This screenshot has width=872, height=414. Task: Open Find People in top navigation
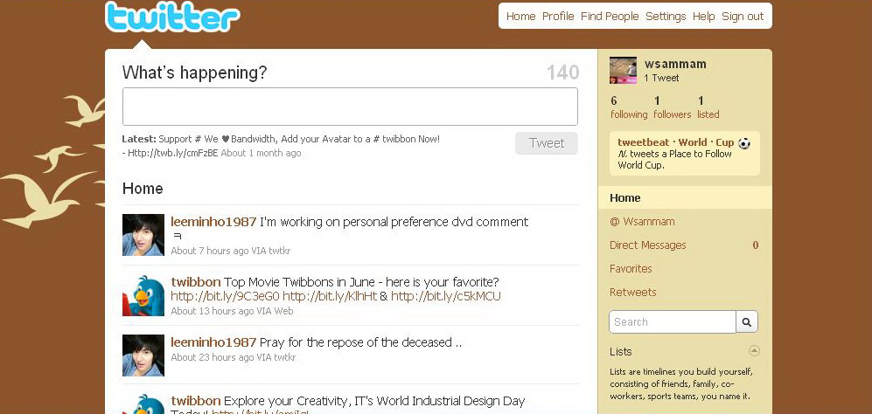(x=610, y=16)
